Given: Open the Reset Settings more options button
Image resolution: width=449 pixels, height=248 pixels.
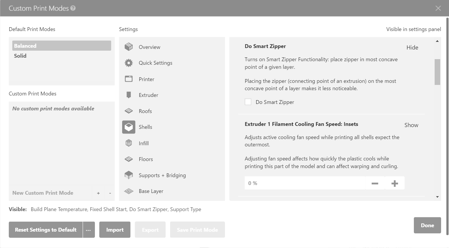Looking at the screenshot, I should [x=89, y=230].
